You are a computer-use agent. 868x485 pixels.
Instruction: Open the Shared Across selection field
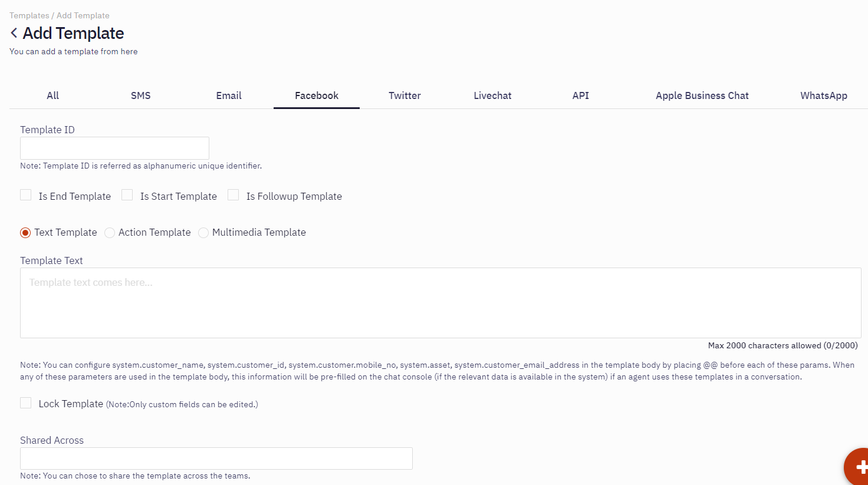pos(216,458)
